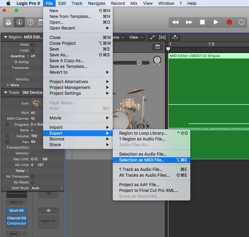Click the drum kit instrument image
This screenshot has height=237, width=249.
point(132,109)
